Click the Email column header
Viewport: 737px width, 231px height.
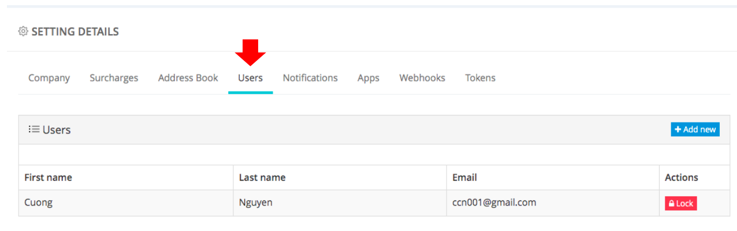tap(464, 177)
